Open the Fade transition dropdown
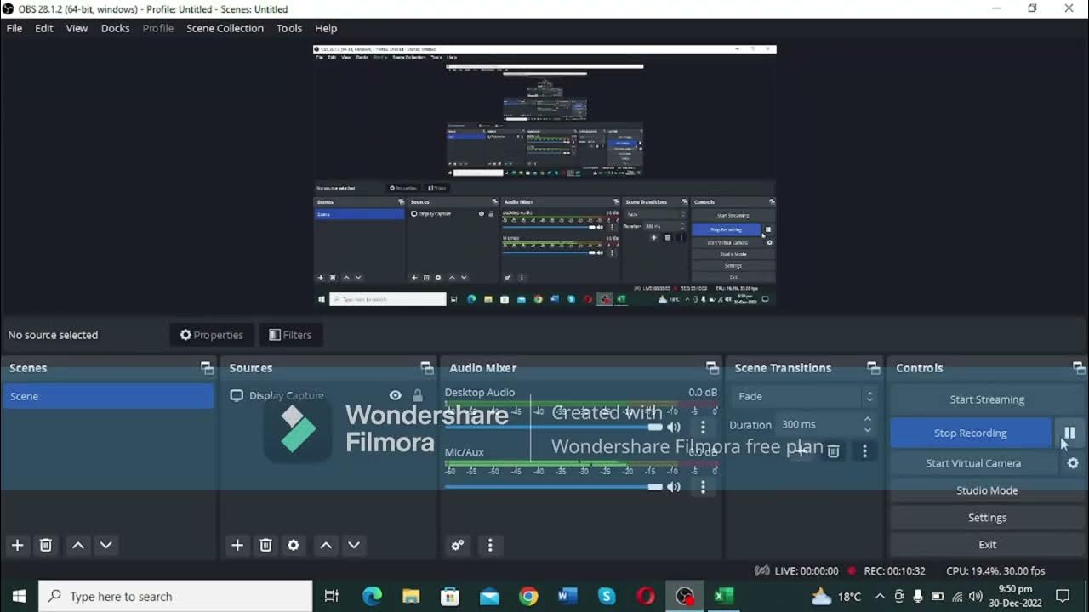 pyautogui.click(x=805, y=396)
